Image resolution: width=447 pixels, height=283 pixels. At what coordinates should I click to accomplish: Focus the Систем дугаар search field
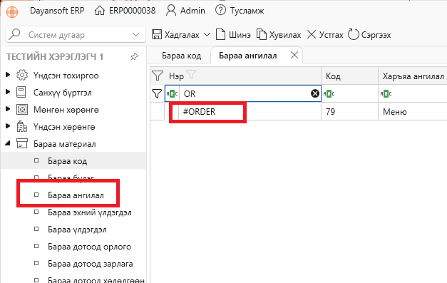tap(76, 35)
